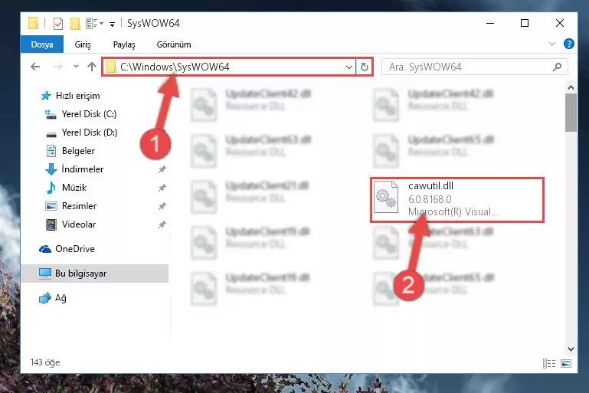
Task: Switch to the Paylaş ribbon tab
Action: [124, 44]
